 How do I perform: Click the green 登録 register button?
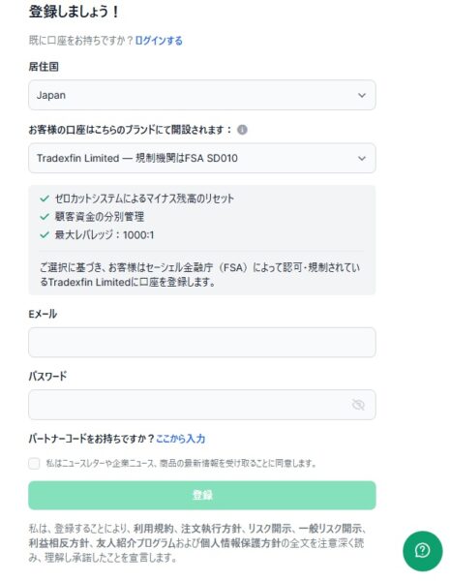(x=202, y=495)
